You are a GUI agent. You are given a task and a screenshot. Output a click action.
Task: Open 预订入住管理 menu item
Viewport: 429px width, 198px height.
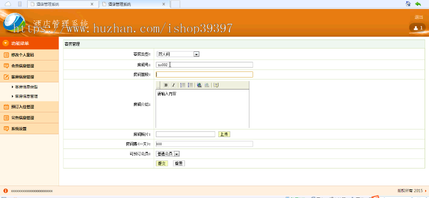[29, 107]
